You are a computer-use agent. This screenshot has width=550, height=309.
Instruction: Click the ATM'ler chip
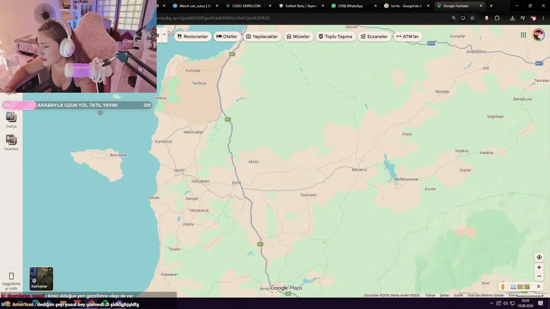point(407,36)
